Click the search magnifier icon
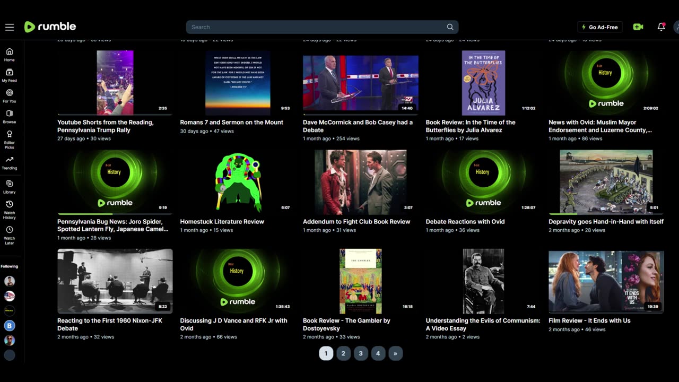The image size is (679, 382). click(x=450, y=27)
